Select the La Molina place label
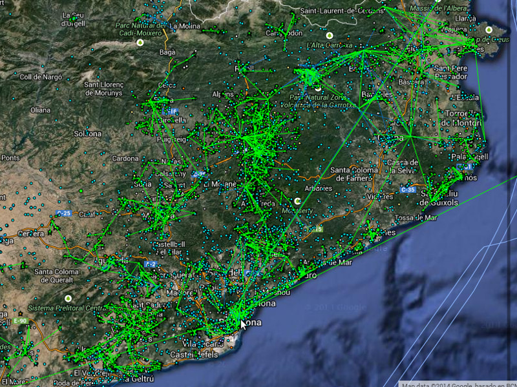Viewport: 517px width, 387px height. point(185,26)
